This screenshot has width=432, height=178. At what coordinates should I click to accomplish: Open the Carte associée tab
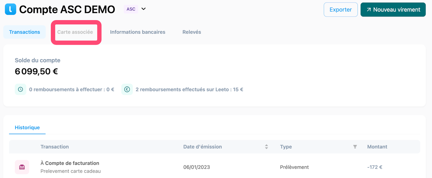[75, 32]
